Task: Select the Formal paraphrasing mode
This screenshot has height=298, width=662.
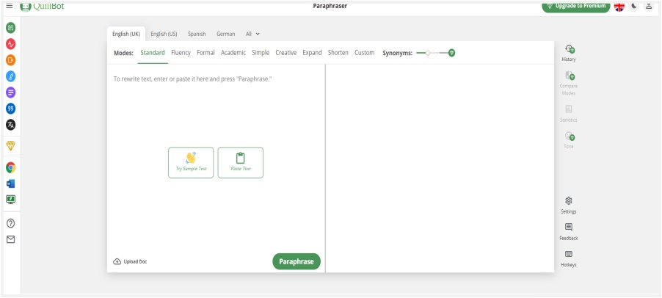Action: [x=205, y=53]
